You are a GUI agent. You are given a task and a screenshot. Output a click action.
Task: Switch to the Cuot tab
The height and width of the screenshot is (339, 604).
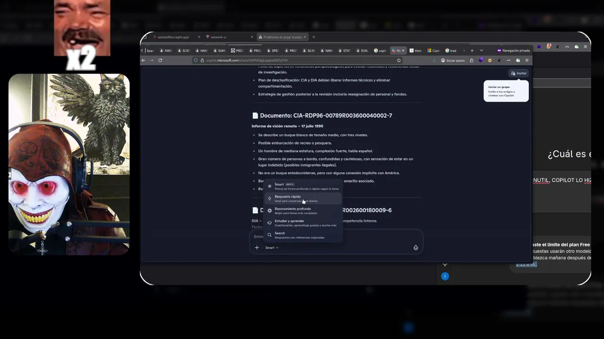pos(434,50)
